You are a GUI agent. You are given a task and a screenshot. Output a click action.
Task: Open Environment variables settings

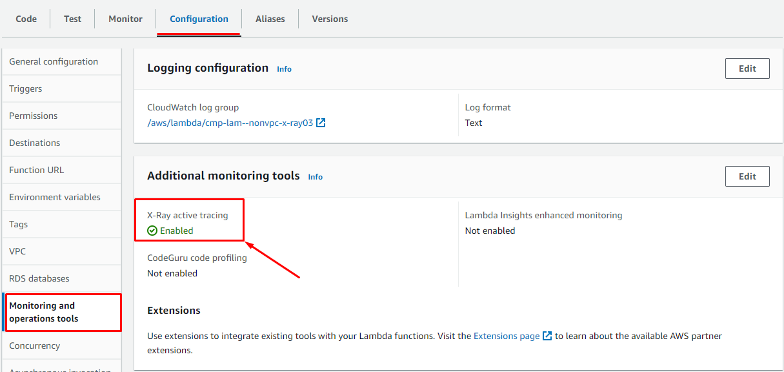55,197
